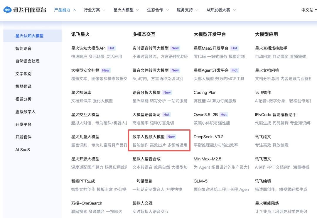Viewport: 317px width, 218px height.
Task: Open 星辰MaaS开发平台 link
Action: click(x=211, y=48)
